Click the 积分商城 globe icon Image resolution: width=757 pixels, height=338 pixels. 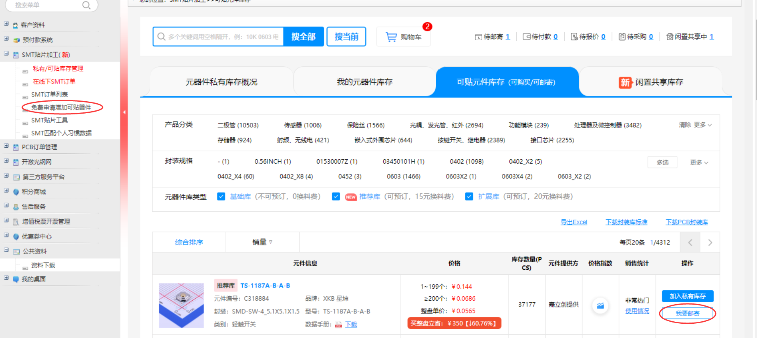tap(16, 192)
